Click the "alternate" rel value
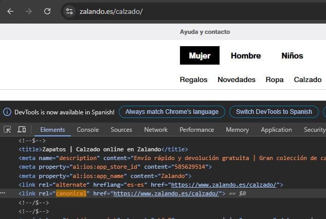The image size is (326, 219). point(71,185)
